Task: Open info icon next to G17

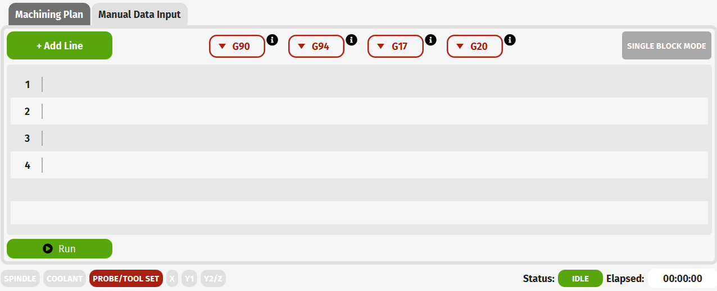Action: point(431,40)
